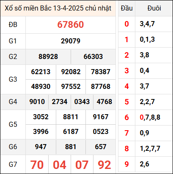The height and width of the screenshot is (174, 173).
Task: Select the G5 number 8811
Action: (x=71, y=117)
